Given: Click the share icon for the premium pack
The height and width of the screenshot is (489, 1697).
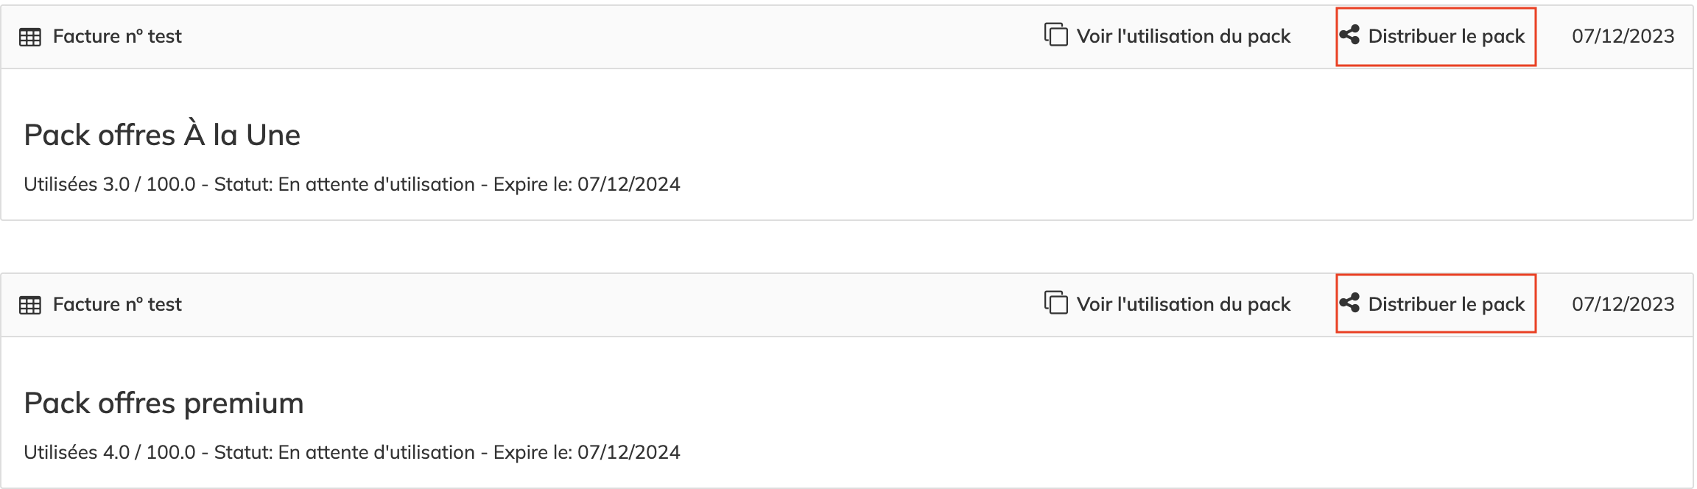Looking at the screenshot, I should coord(1349,303).
